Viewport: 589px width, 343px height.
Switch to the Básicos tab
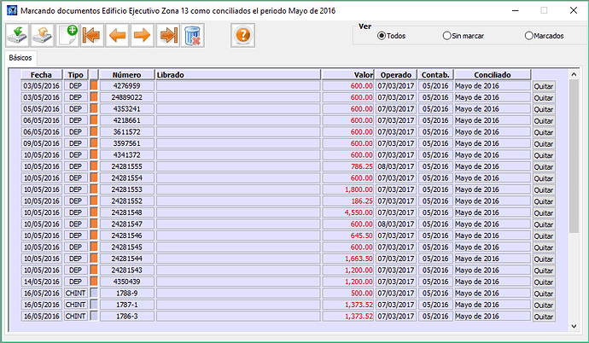(x=21, y=57)
